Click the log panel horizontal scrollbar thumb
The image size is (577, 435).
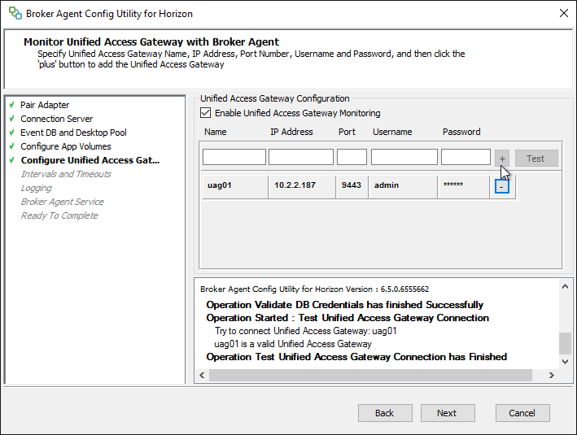coord(370,375)
